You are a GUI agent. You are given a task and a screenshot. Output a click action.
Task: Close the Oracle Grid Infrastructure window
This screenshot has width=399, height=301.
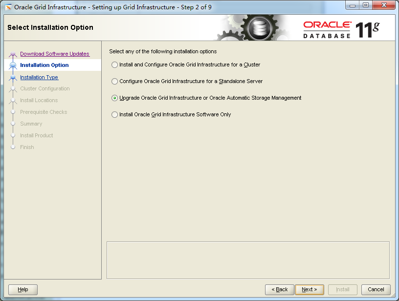(384, 5)
